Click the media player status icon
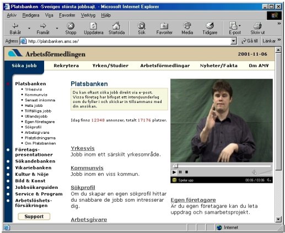The height and width of the screenshot is (233, 285). [x=174, y=180]
